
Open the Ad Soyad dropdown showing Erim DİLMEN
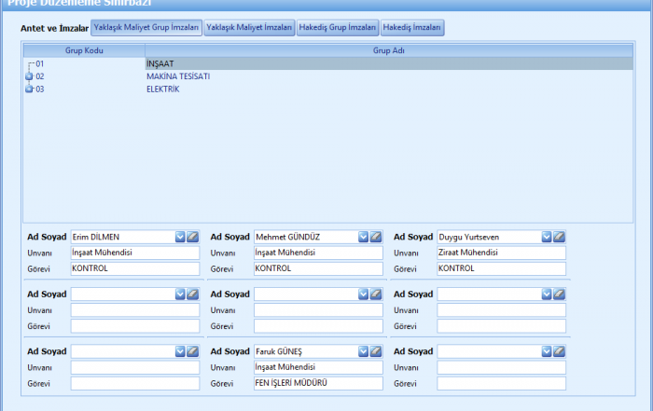coord(180,237)
